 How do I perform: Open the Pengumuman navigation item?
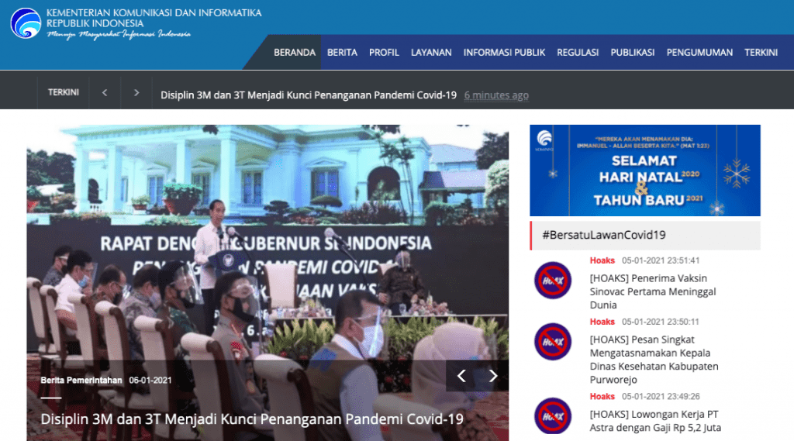699,53
